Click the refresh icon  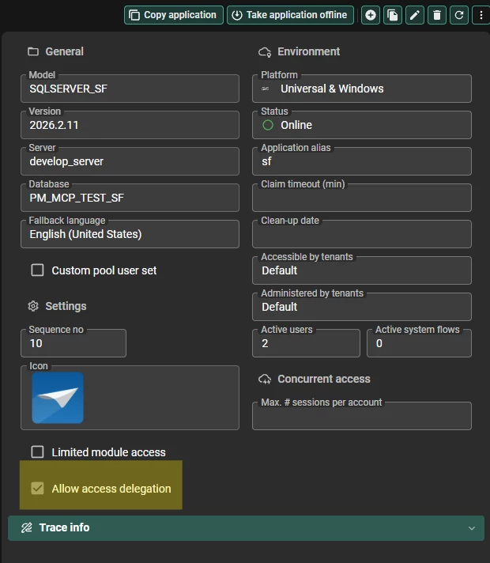tap(459, 15)
